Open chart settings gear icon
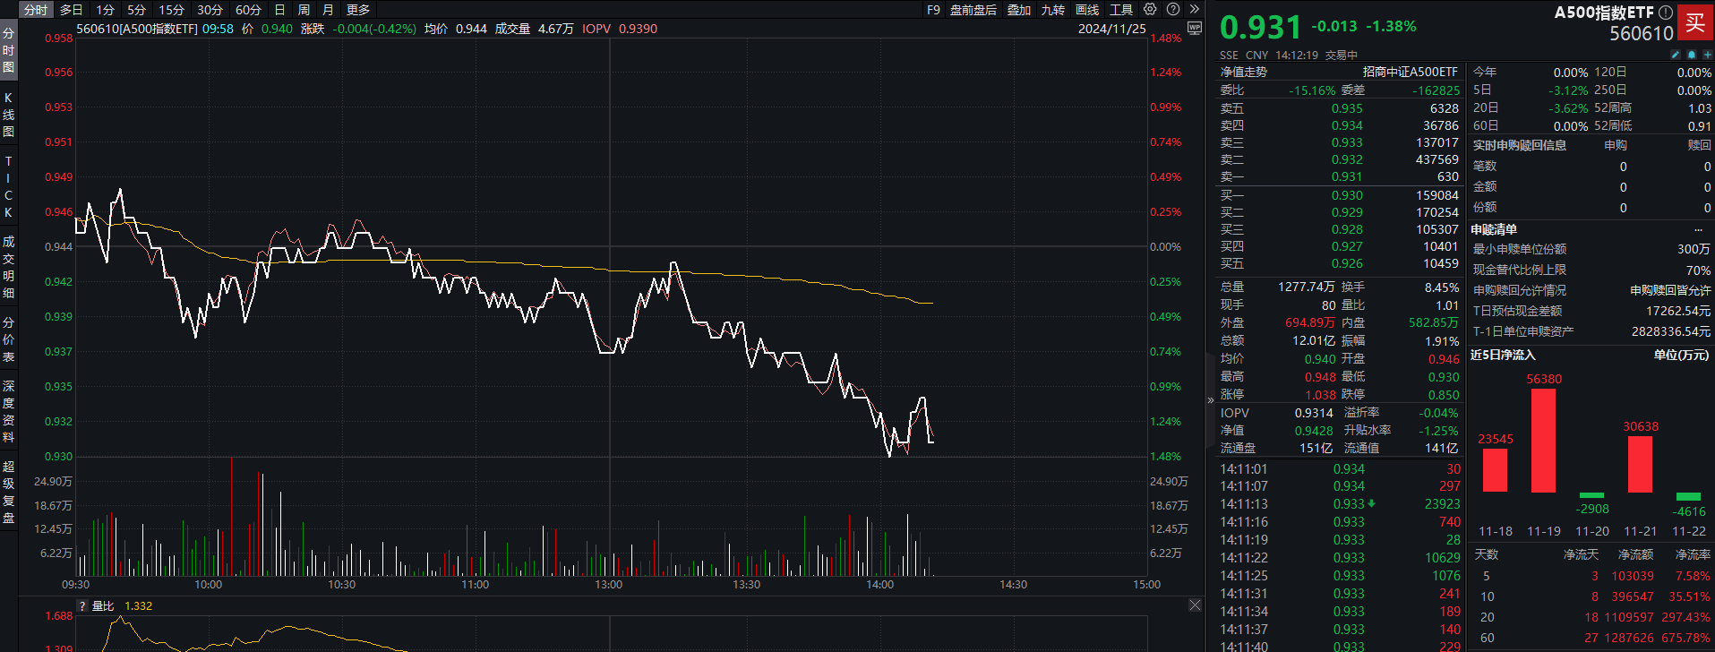Image resolution: width=1715 pixels, height=652 pixels. (x=1150, y=9)
